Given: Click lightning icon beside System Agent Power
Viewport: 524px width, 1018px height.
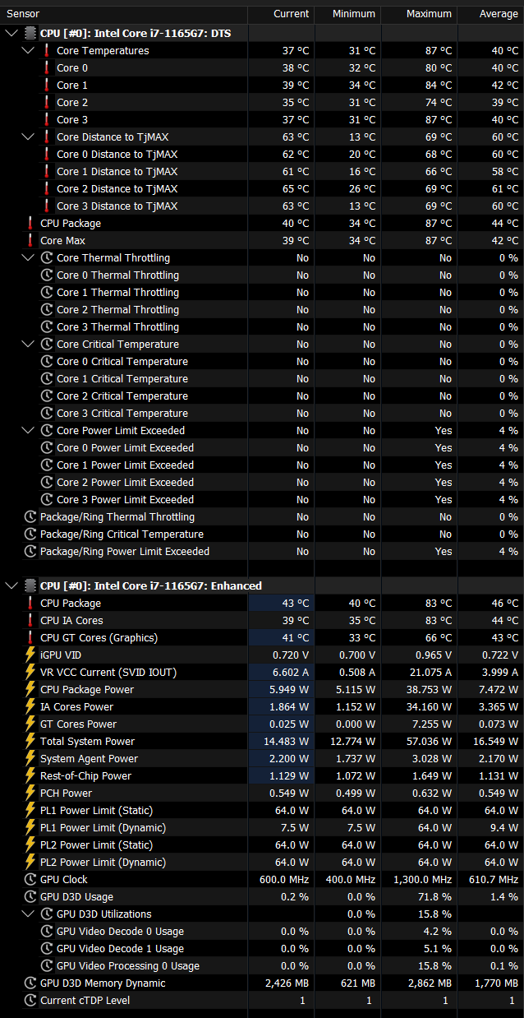Looking at the screenshot, I should pos(30,758).
